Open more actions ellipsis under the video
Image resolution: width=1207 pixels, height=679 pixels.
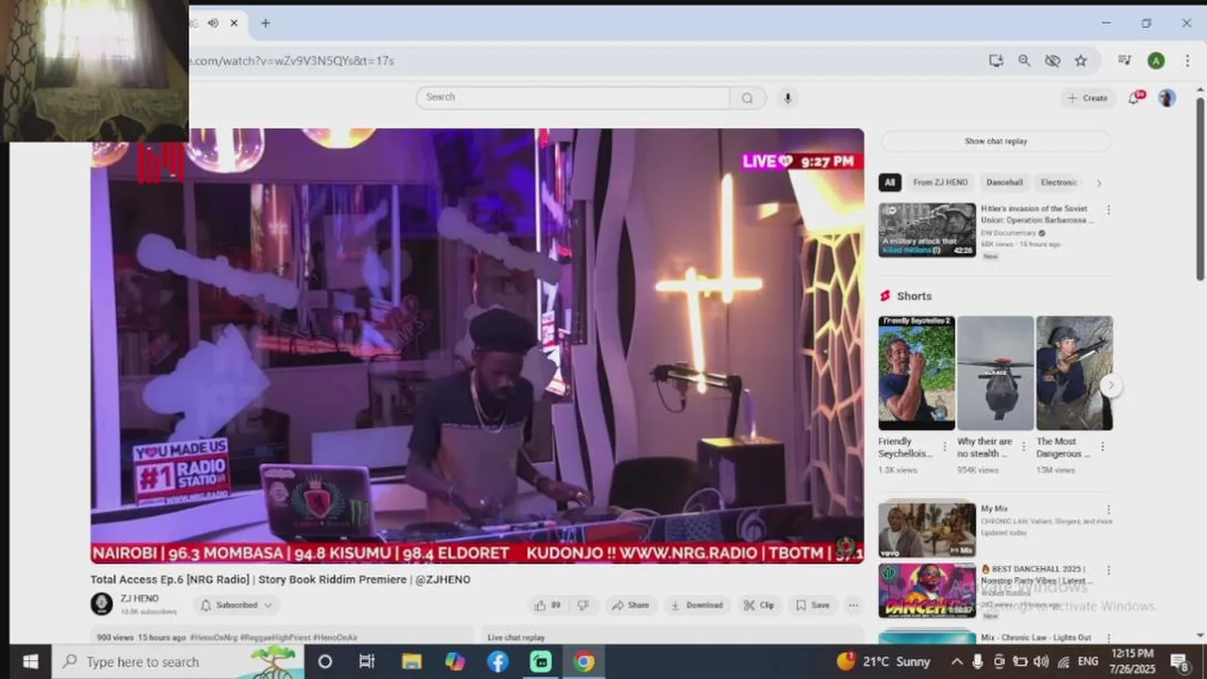point(852,605)
